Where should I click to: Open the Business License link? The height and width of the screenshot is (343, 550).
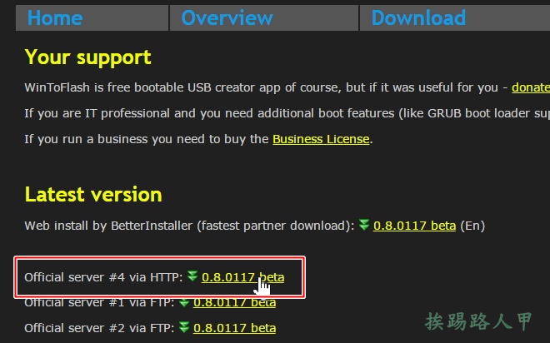tap(321, 139)
